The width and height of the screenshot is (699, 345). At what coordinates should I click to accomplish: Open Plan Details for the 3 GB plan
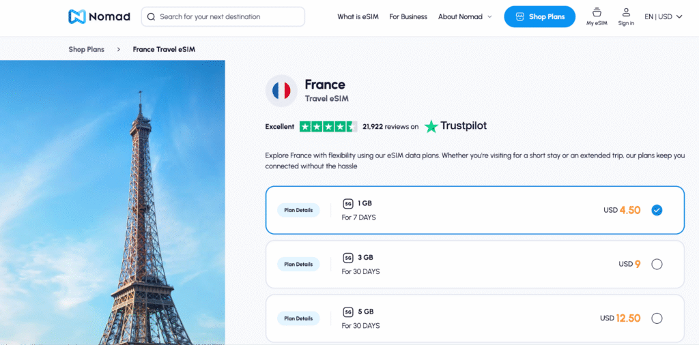click(298, 265)
